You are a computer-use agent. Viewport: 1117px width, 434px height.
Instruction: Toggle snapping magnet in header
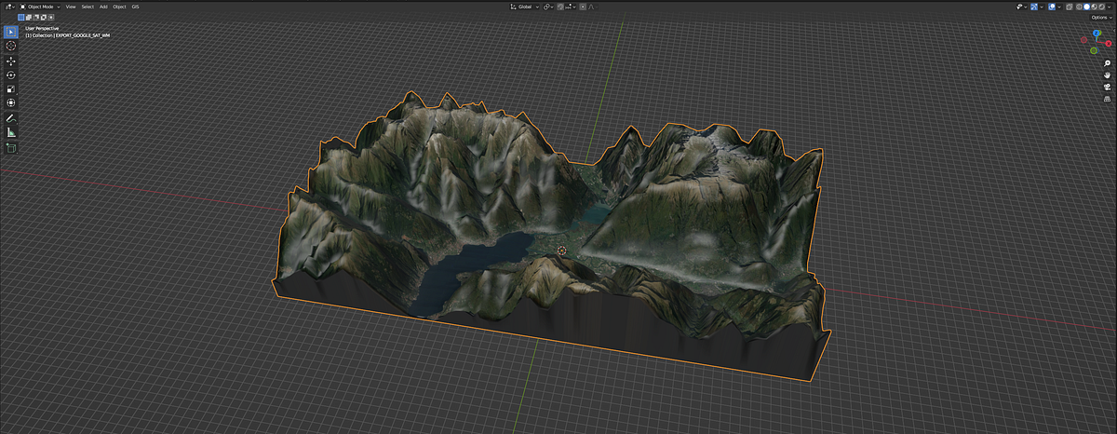click(560, 7)
